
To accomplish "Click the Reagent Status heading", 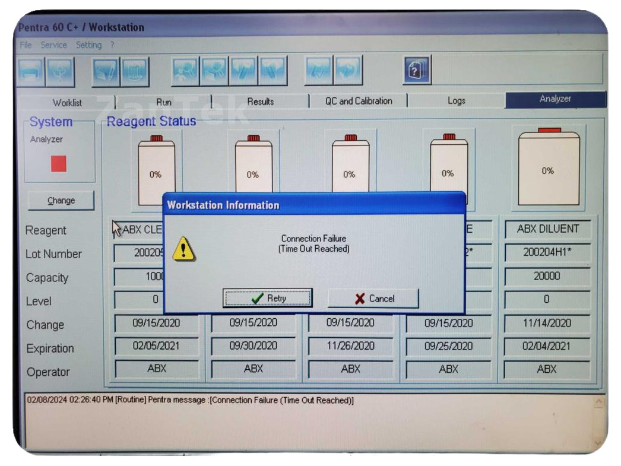I will click(x=151, y=121).
